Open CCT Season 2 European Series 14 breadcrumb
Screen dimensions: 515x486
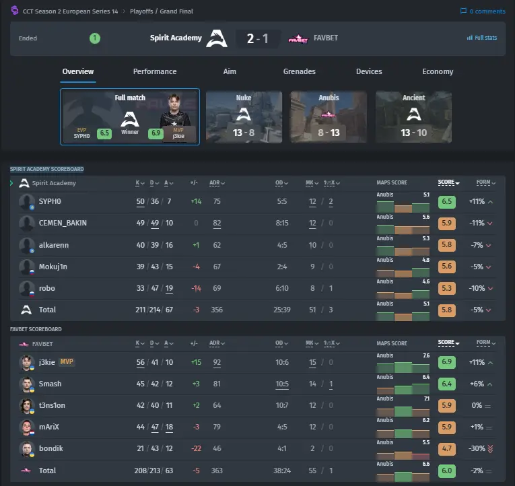(x=70, y=11)
